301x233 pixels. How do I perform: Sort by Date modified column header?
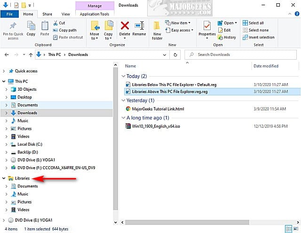[x=266, y=66]
